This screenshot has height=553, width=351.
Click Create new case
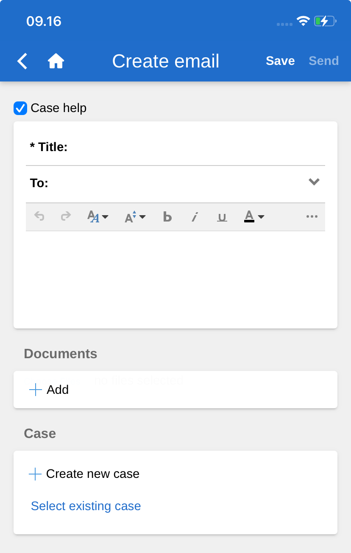pyautogui.click(x=84, y=474)
